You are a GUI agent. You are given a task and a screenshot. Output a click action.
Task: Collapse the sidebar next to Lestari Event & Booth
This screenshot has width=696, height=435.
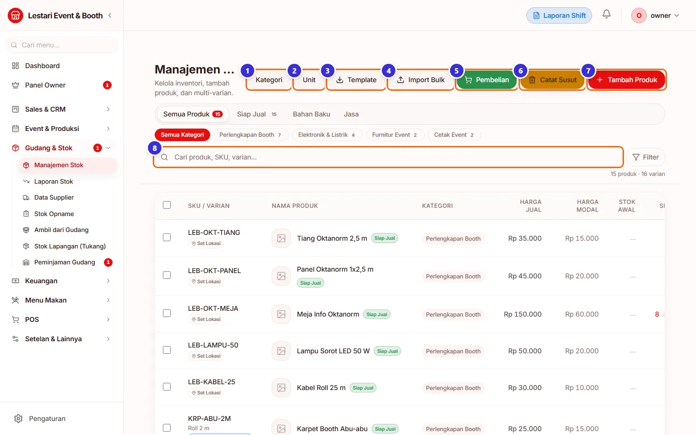(110, 15)
